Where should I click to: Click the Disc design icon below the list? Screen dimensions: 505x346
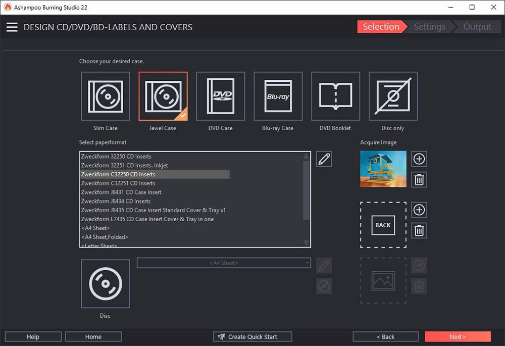(105, 283)
